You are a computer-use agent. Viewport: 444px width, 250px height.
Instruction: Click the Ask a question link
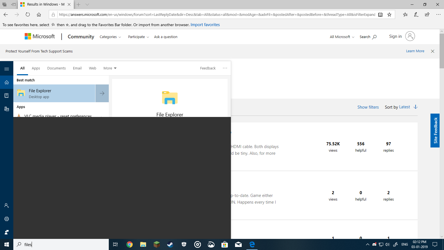(166, 37)
